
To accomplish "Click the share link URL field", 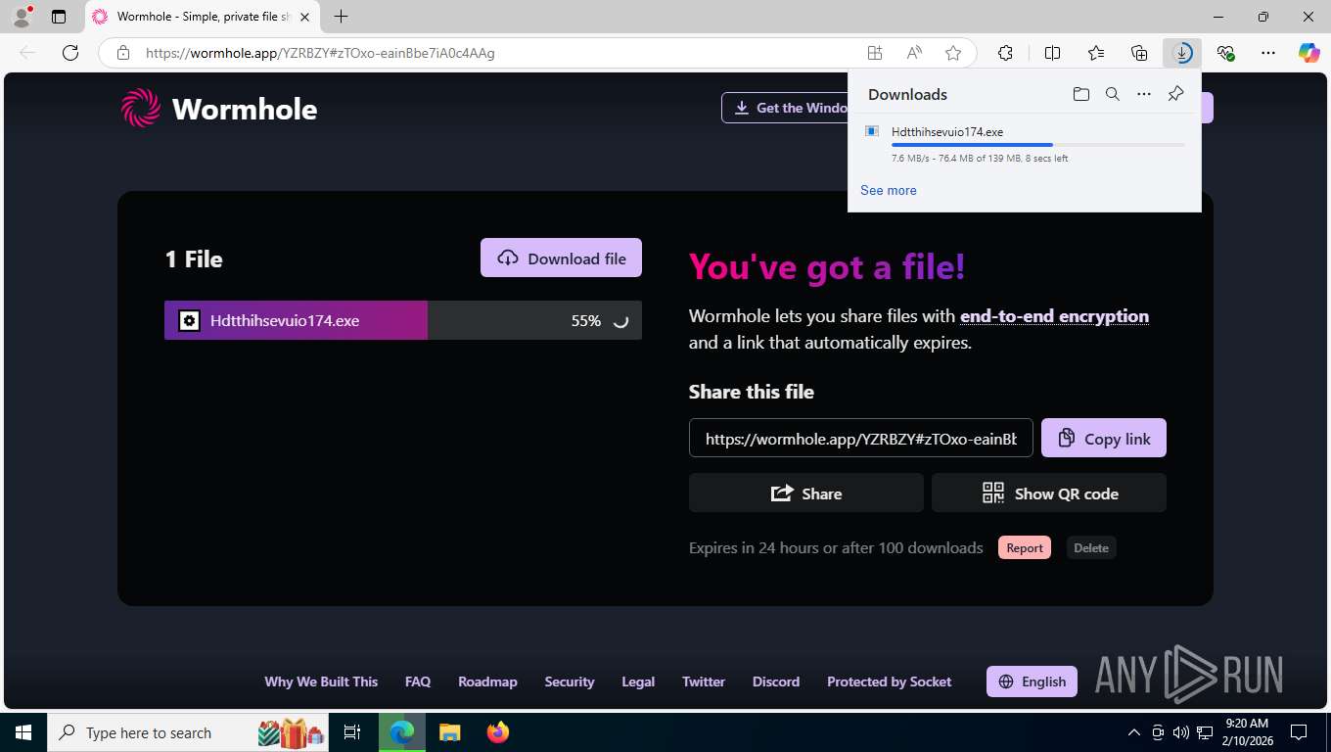I will 860,438.
